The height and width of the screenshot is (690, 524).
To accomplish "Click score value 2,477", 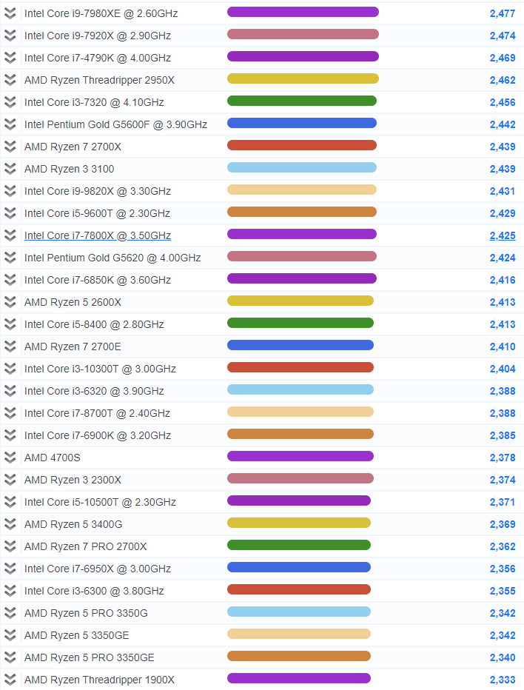I will tap(503, 13).
